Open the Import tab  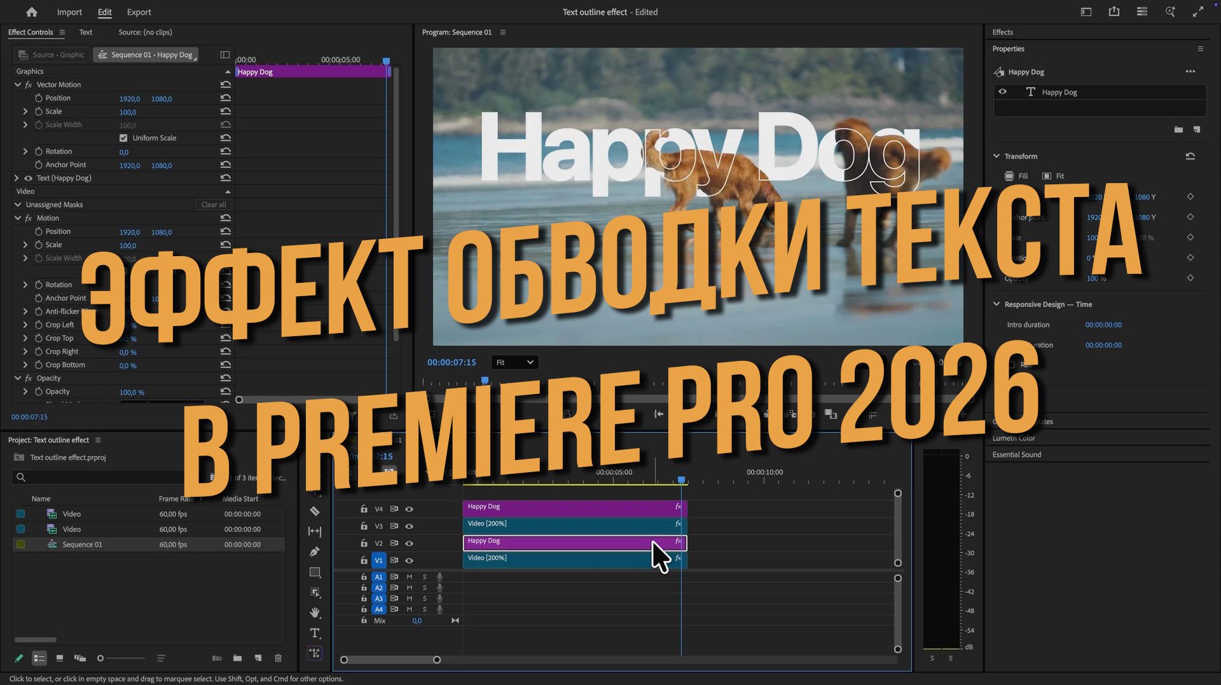[x=69, y=12]
